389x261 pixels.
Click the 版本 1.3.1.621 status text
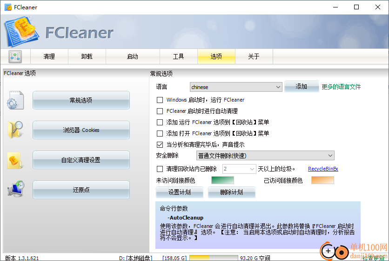pos(22,258)
